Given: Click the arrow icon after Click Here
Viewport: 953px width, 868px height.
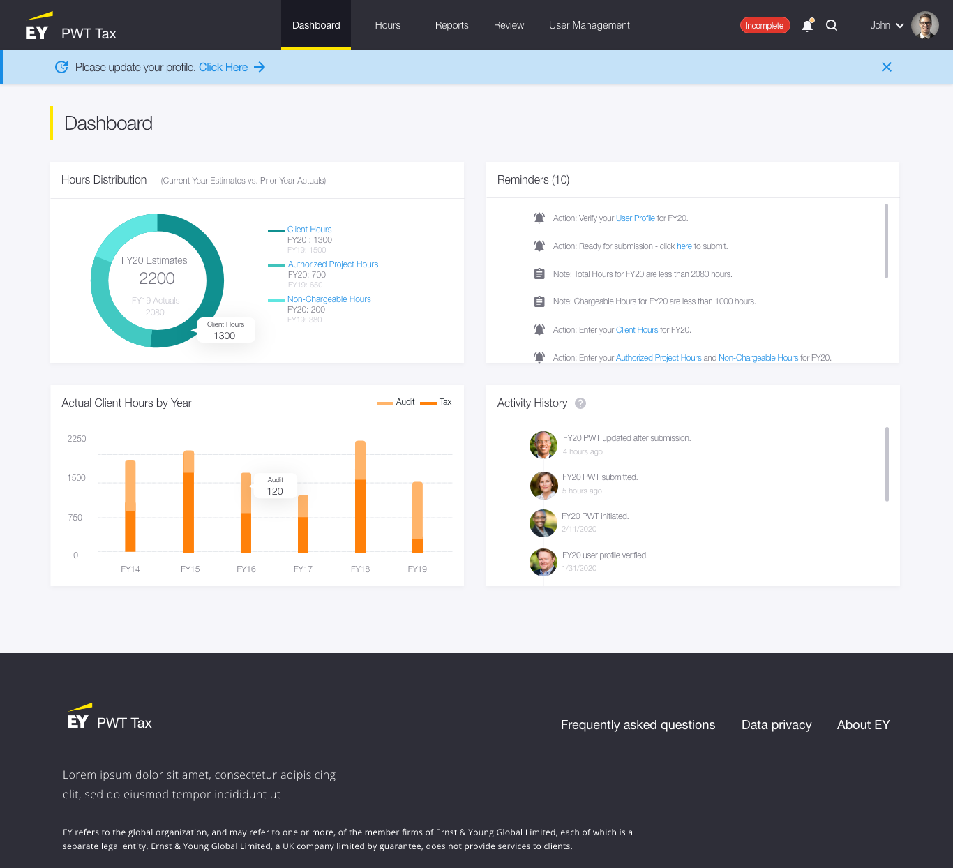Looking at the screenshot, I should point(260,67).
